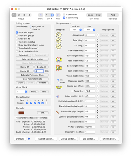Click the Tilt (deg.) stepper arrows

(98, 46)
